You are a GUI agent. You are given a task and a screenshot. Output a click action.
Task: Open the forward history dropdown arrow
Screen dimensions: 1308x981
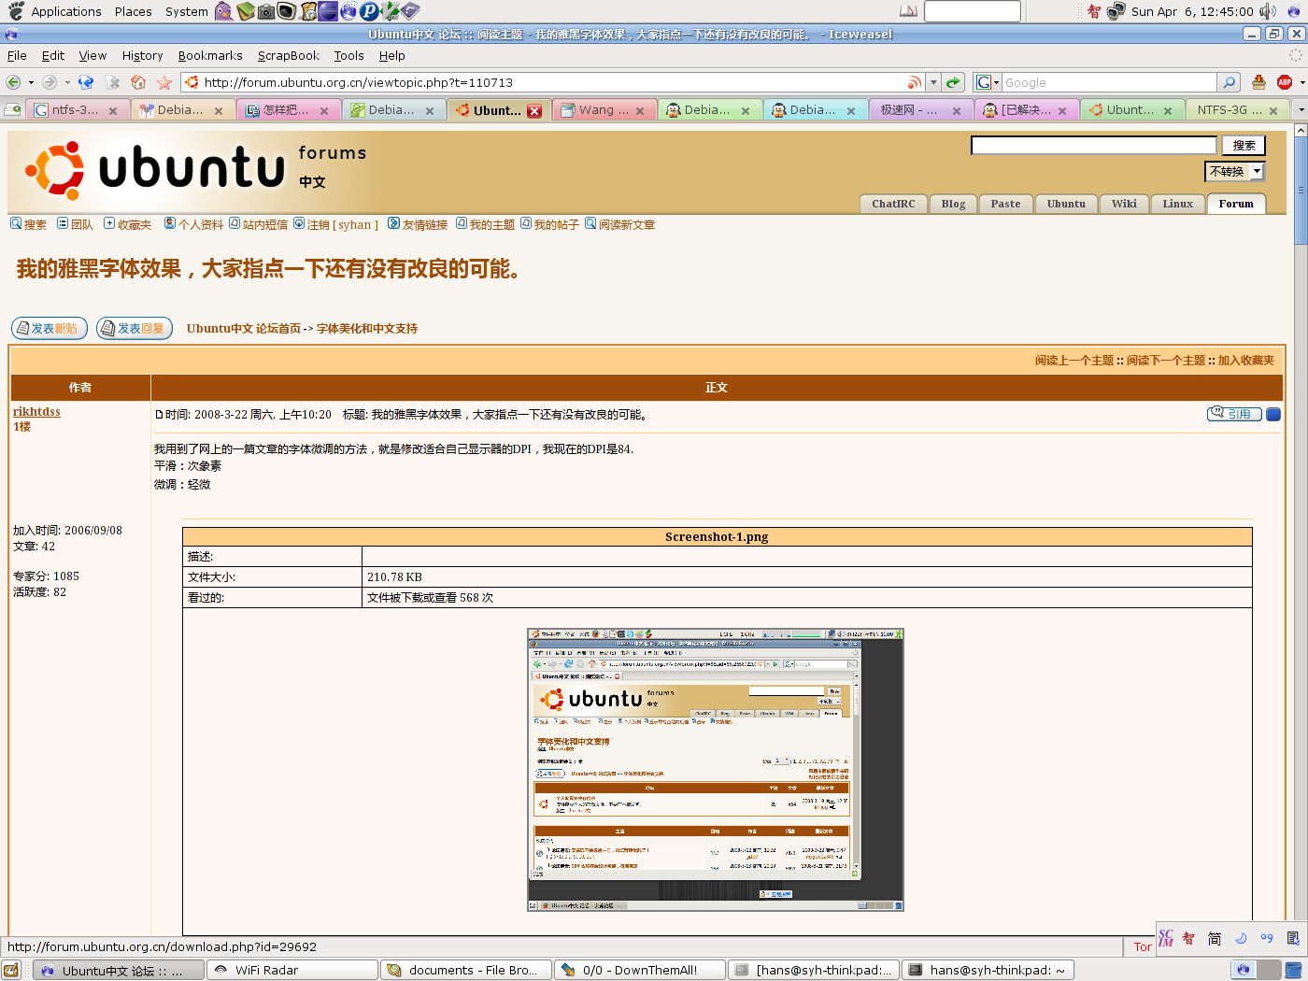click(67, 82)
